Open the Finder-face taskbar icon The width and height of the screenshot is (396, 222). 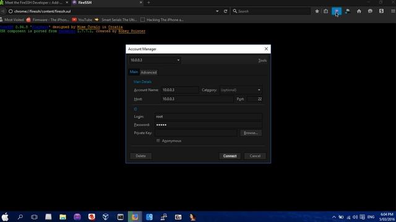click(x=149, y=216)
